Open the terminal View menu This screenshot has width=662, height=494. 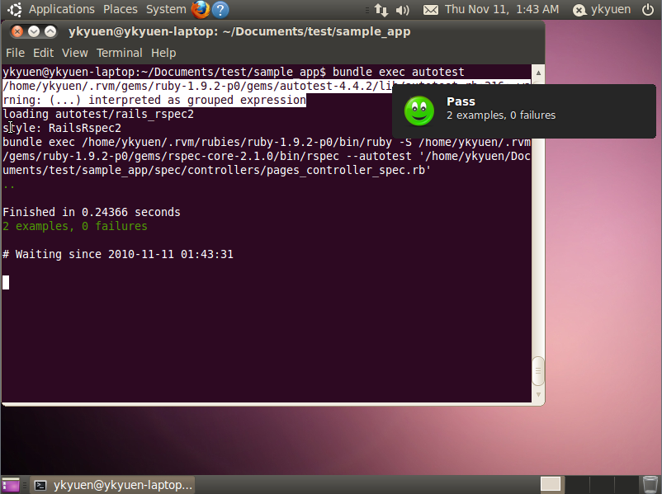[74, 53]
